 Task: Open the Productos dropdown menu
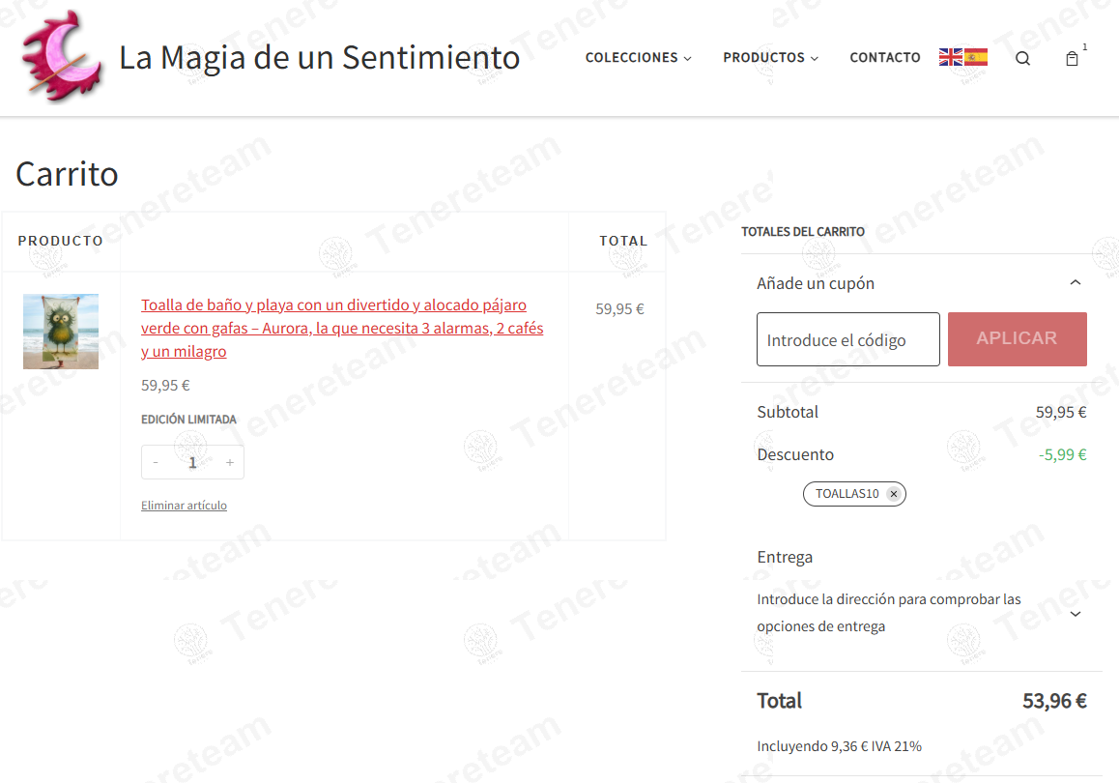771,58
